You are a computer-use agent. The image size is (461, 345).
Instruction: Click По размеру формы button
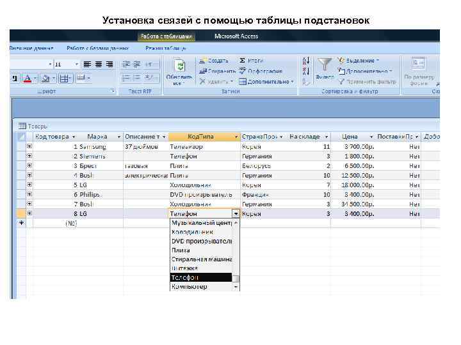point(419,72)
